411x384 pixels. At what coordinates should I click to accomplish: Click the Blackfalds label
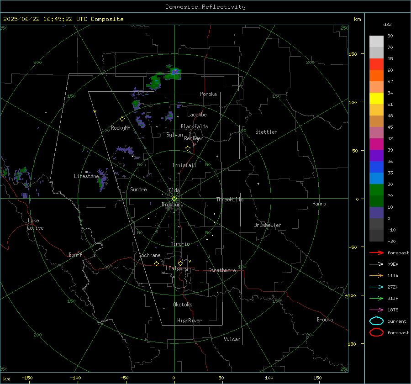(194, 126)
